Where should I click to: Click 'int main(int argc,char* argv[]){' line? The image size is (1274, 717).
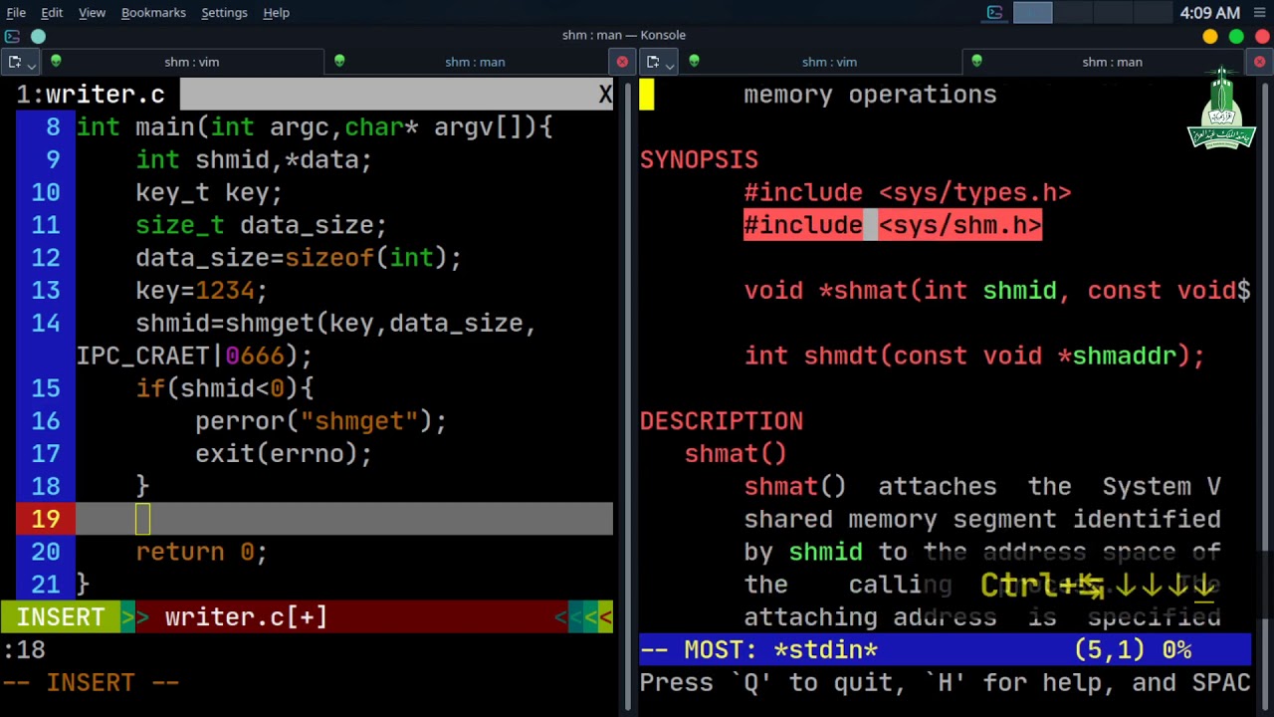tap(315, 126)
